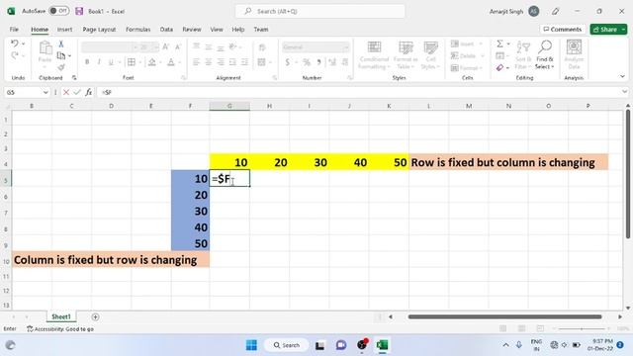Click Accessibility: Good to go status
Image resolution: width=633 pixels, height=356 pixels.
(60, 329)
